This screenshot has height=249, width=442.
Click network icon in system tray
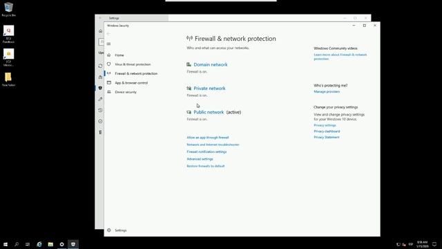(398, 244)
